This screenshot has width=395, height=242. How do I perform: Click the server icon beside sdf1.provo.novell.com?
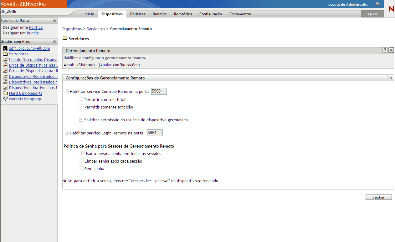pyautogui.click(x=5, y=48)
